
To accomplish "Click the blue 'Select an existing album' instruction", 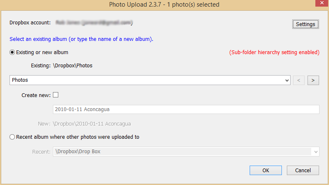I will pyautogui.click(x=81, y=40).
